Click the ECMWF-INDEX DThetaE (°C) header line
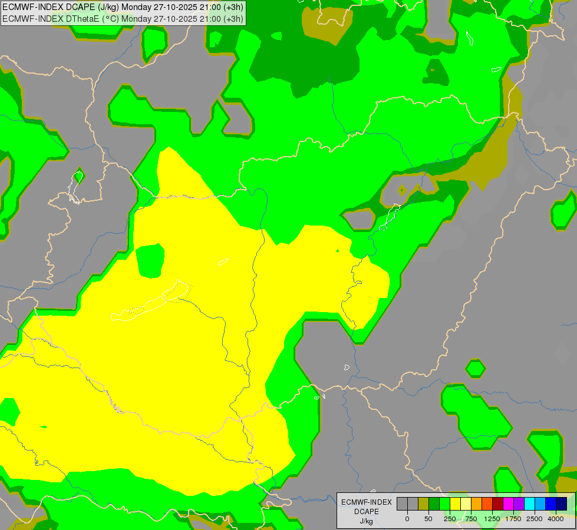Viewport: 577px width, 530px height. [123, 19]
